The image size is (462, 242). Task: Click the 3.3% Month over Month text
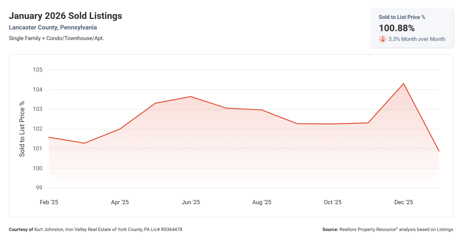point(416,39)
